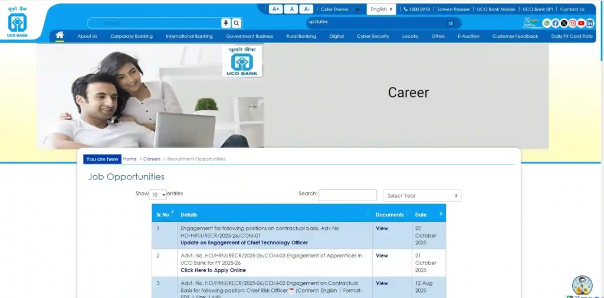Open the chatbot assistant avatar

tap(582, 286)
